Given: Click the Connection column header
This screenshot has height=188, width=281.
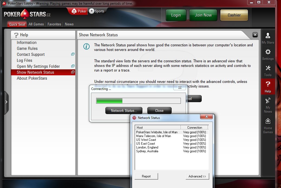Looking at the screenshot, I should click(194, 127).
